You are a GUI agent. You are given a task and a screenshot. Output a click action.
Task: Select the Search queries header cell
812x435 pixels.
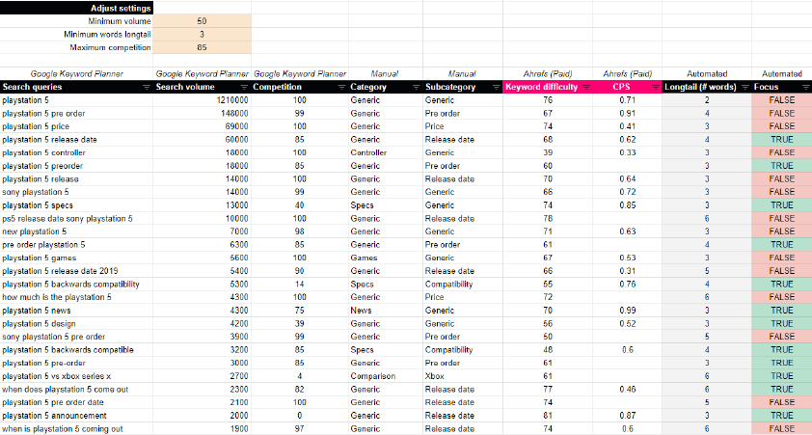[x=76, y=87]
